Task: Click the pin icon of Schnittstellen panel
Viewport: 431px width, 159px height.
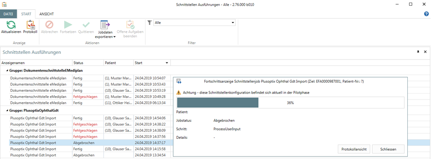Action: (419, 52)
